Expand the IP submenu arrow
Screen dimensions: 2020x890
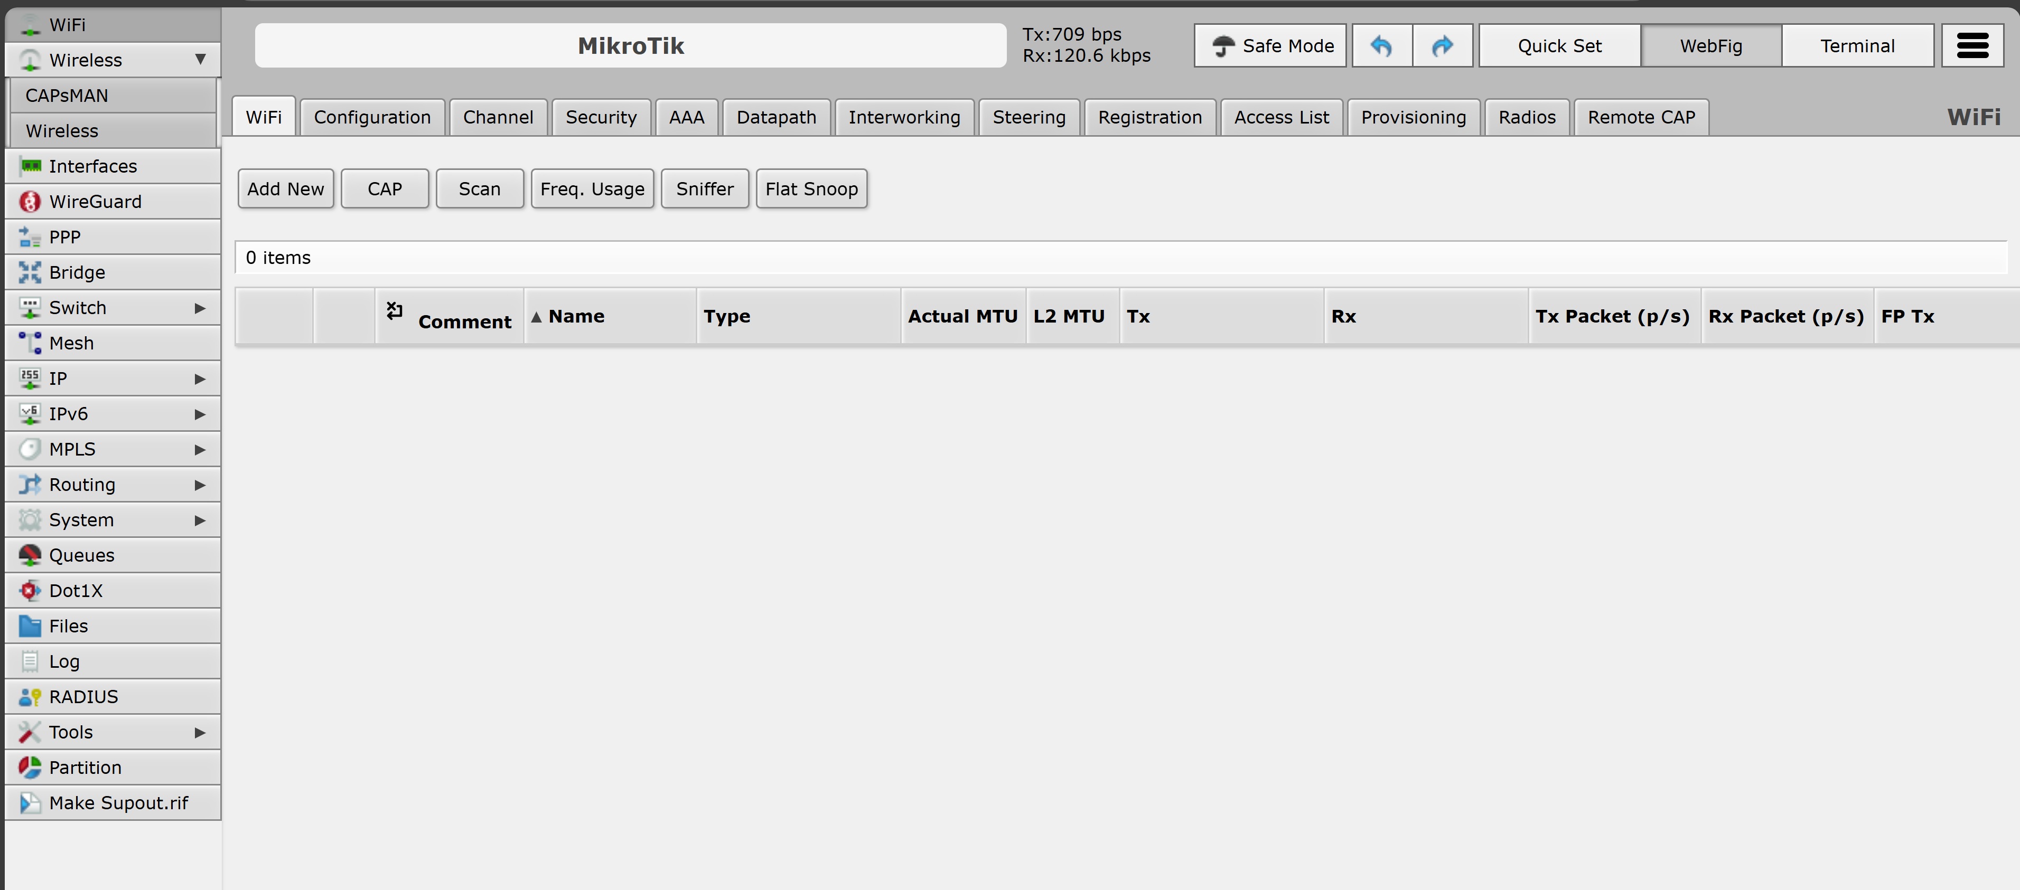click(x=200, y=379)
